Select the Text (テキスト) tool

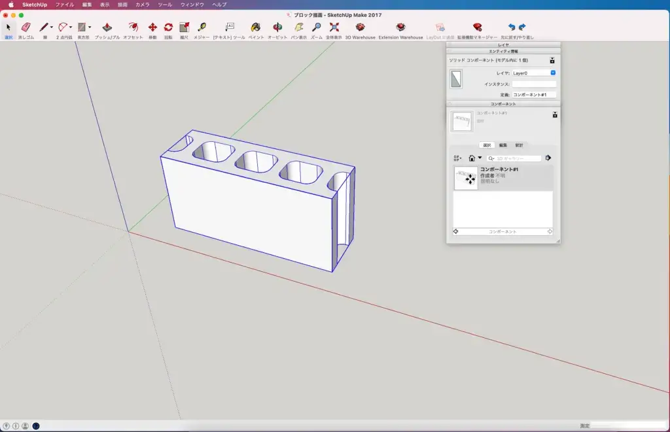click(x=230, y=27)
